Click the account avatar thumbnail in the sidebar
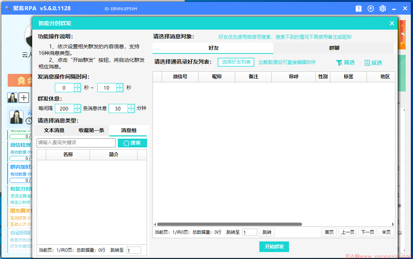Viewport: 413px width, 259px height. click(x=12, y=97)
